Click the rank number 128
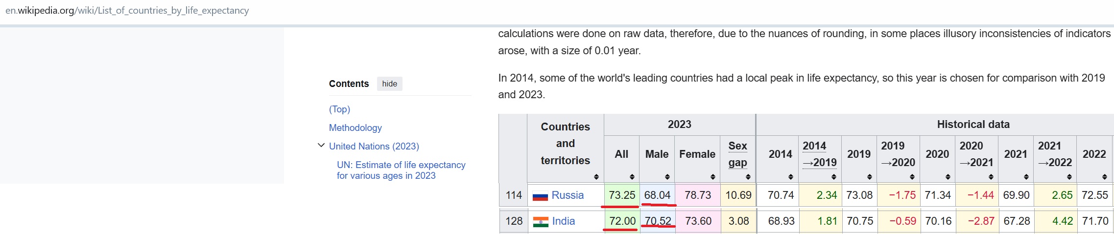This screenshot has width=1114, height=234. [514, 221]
